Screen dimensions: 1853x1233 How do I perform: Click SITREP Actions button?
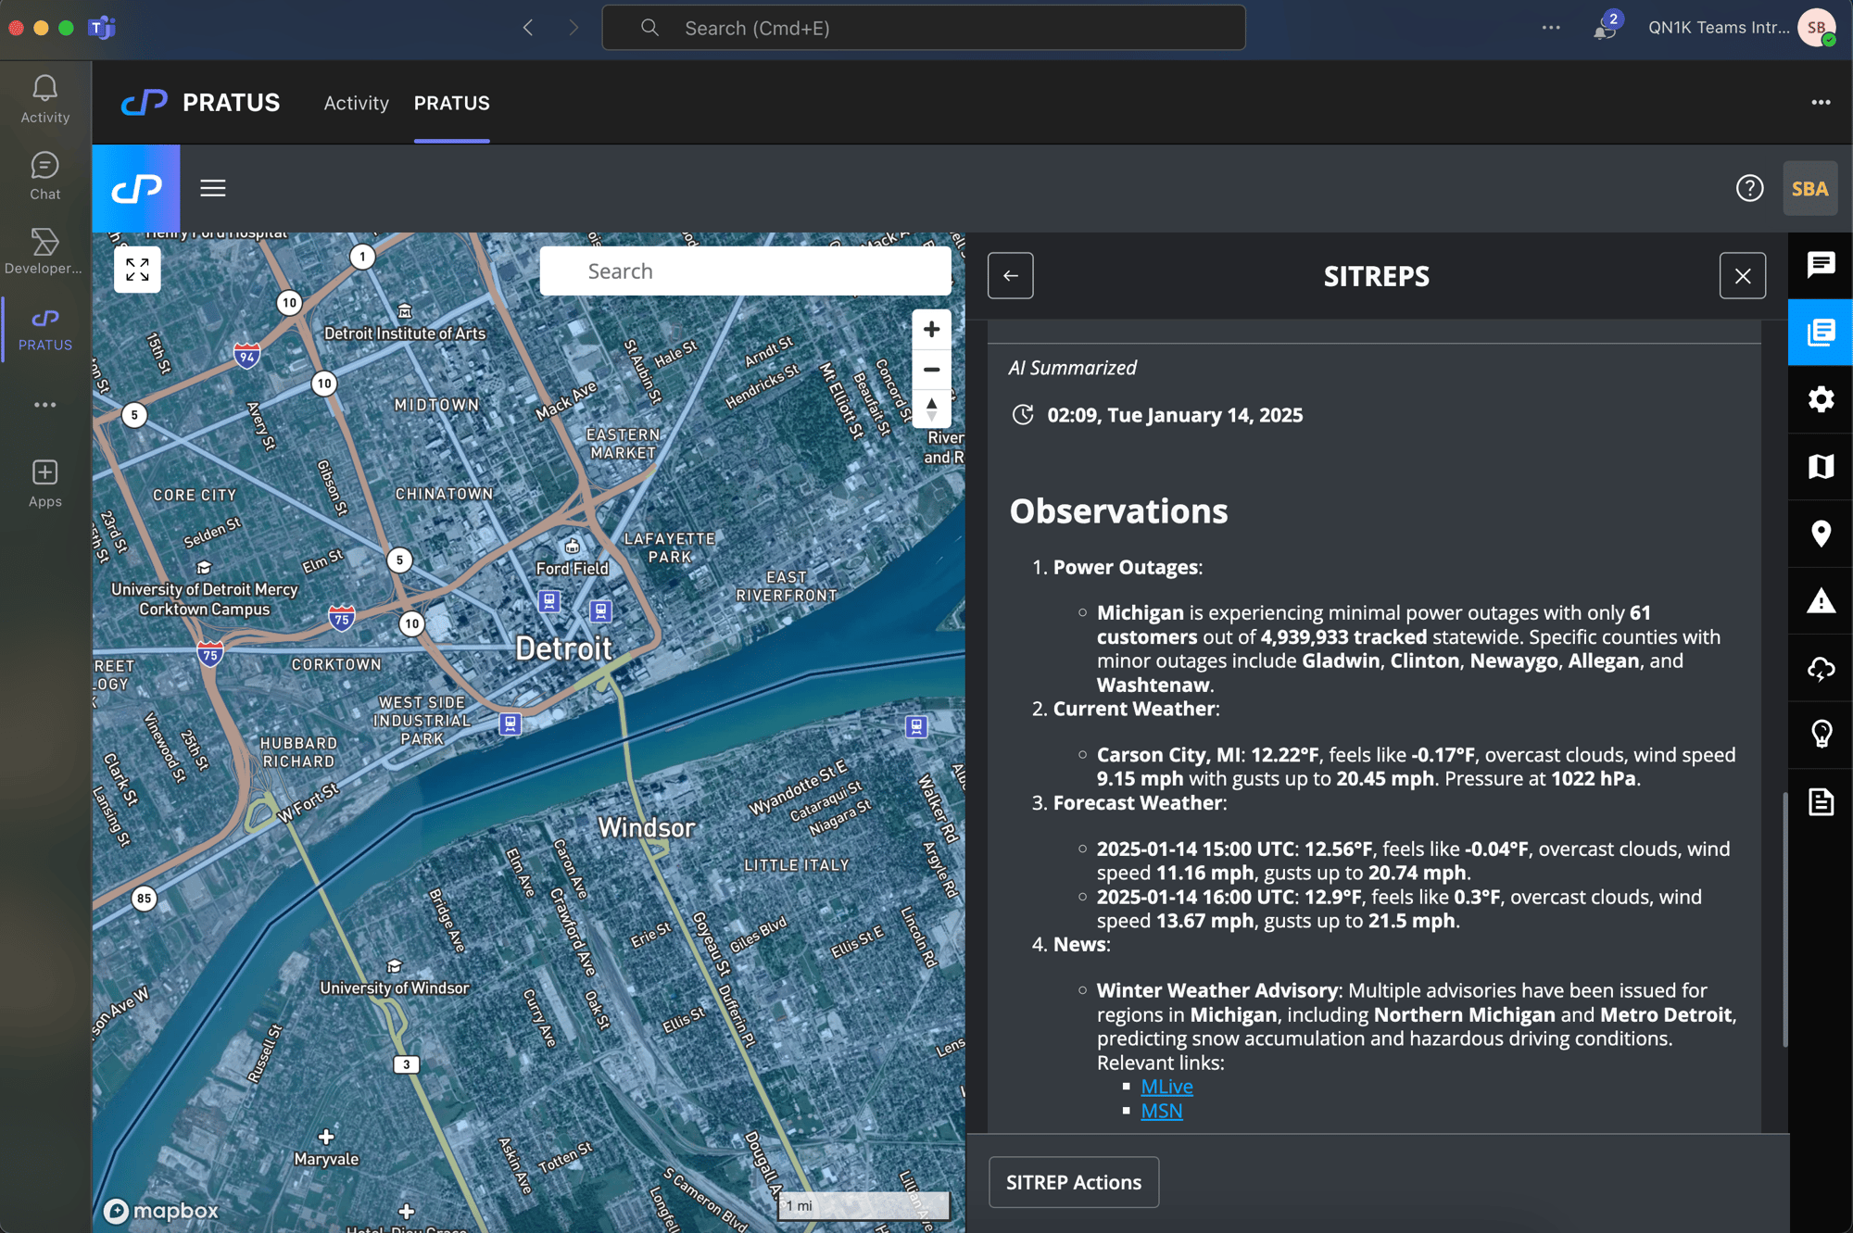tap(1072, 1179)
